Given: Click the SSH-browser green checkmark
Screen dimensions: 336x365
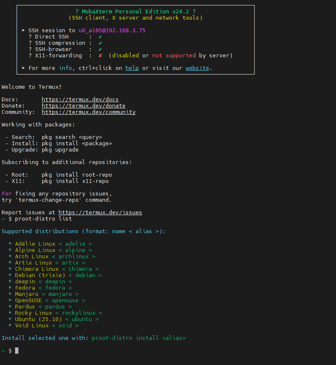Looking at the screenshot, I should click(x=100, y=49).
